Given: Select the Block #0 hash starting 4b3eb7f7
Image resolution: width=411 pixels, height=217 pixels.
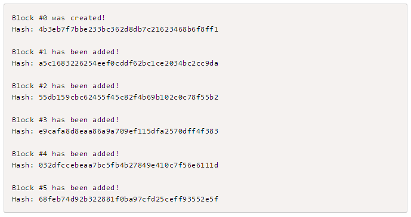Looking at the screenshot, I should pyautogui.click(x=128, y=29).
